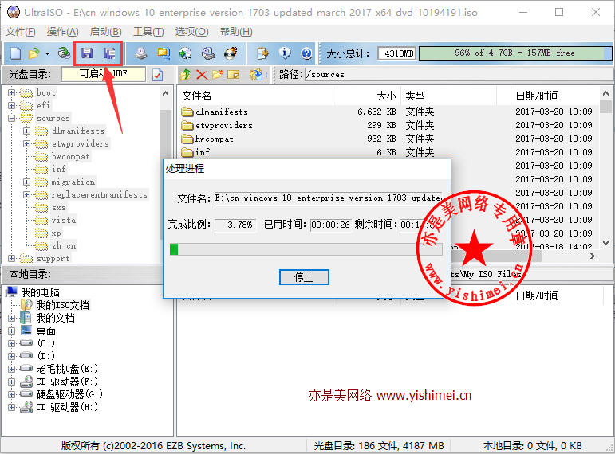Click the blue Info toolbar icon
This screenshot has height=454, width=615.
click(x=285, y=53)
